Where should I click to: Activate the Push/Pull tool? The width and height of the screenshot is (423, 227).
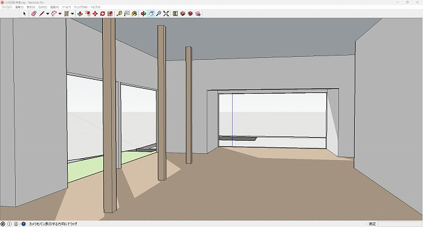pos(80,13)
